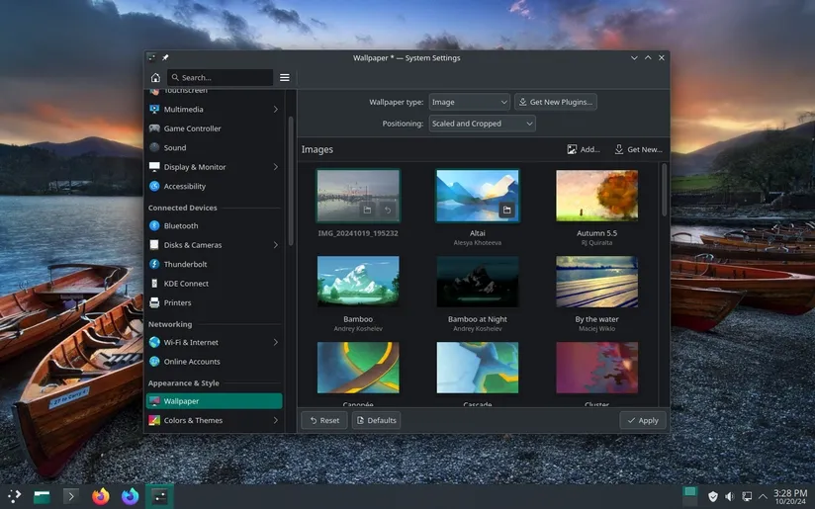This screenshot has height=509, width=815.
Task: Open the Online Accounts entry
Action: pos(214,362)
